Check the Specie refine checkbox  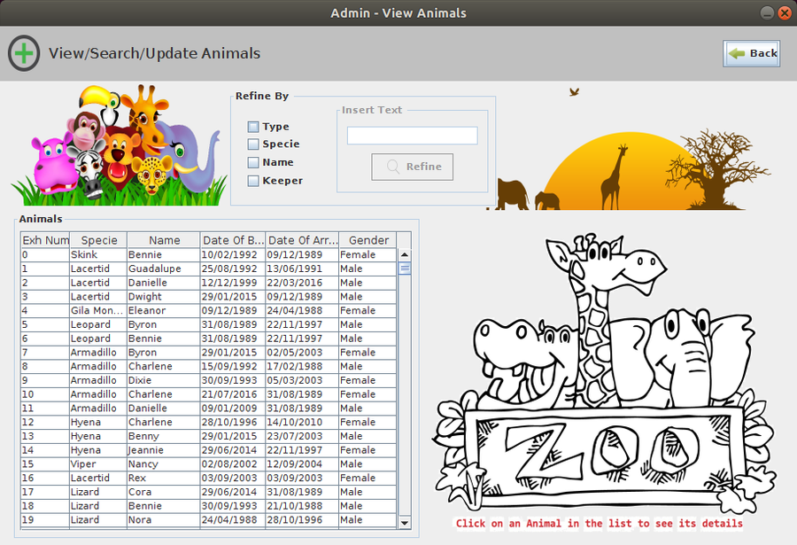tap(251, 144)
